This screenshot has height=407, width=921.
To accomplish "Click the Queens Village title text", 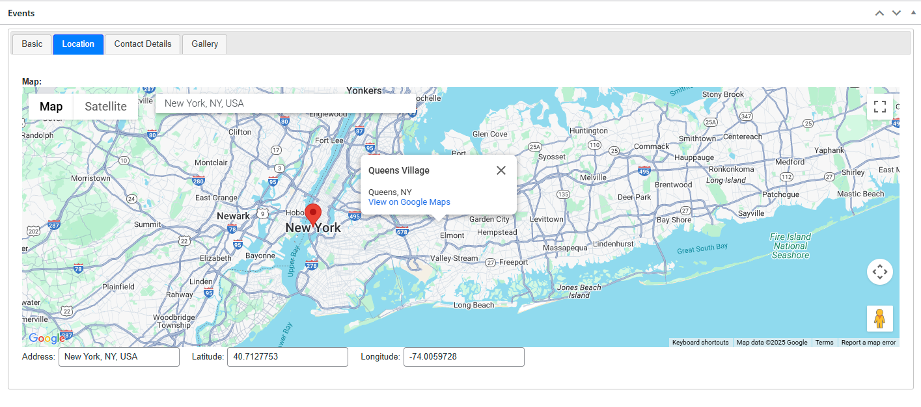I will [x=399, y=170].
